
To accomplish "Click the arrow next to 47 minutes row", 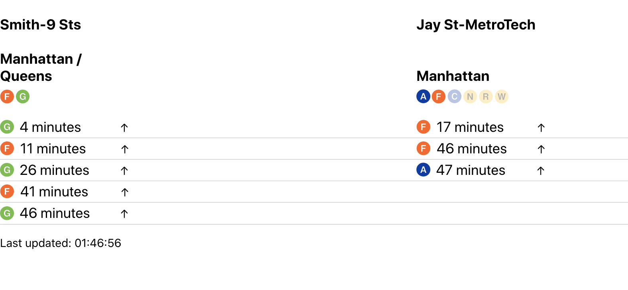I will 541,170.
